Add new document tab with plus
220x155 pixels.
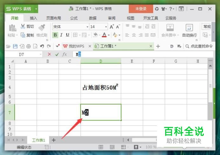[158, 46]
